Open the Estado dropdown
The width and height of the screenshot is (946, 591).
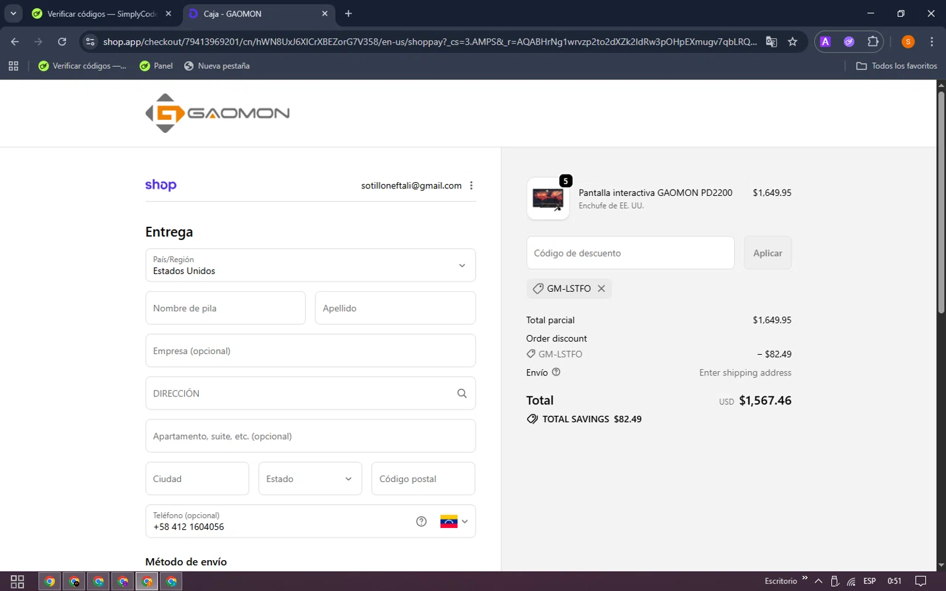[310, 479]
